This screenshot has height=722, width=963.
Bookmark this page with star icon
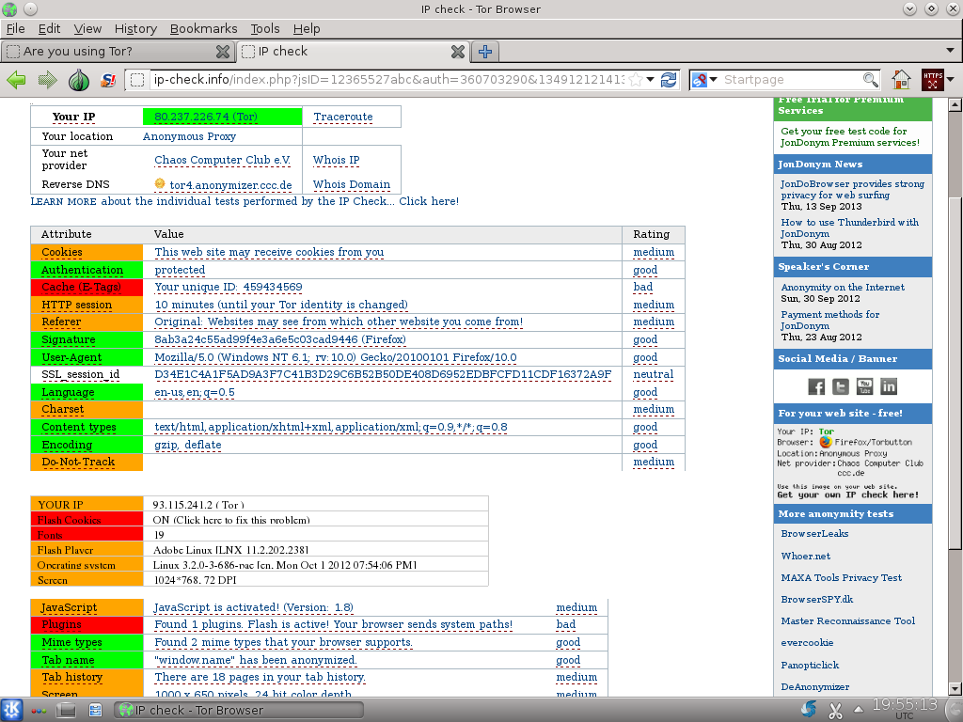tap(637, 80)
